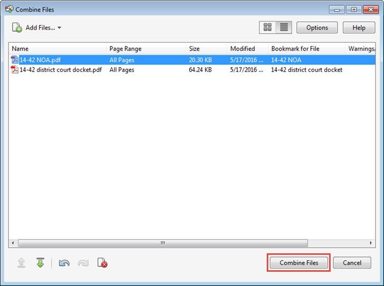Click the Add Files page icon
Image resolution: width=384 pixels, height=286 pixels.
pyautogui.click(x=17, y=27)
